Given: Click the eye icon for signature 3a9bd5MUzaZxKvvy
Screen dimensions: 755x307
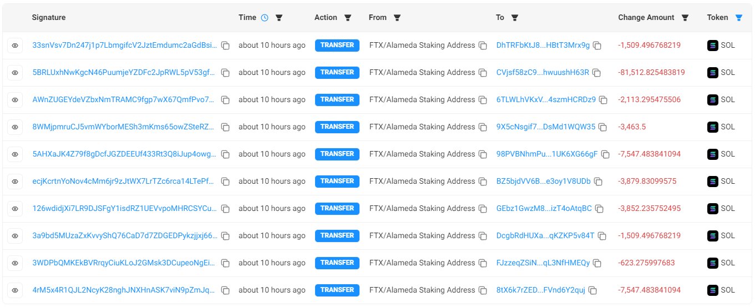Looking at the screenshot, I should (x=15, y=236).
